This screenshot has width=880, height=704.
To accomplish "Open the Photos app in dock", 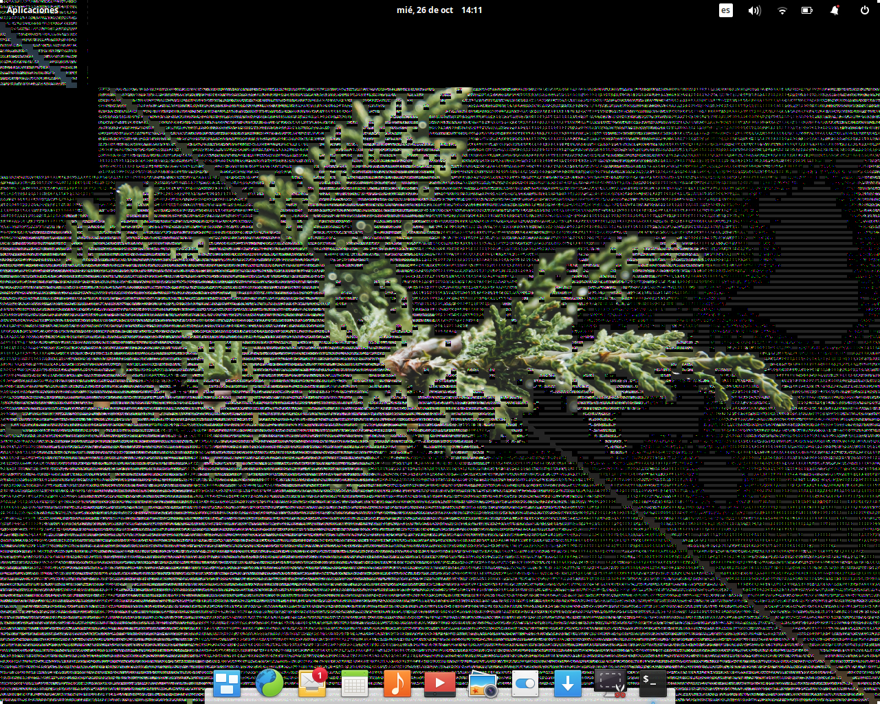I will click(x=483, y=684).
